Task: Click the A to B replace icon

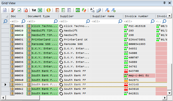Action: (92, 10)
